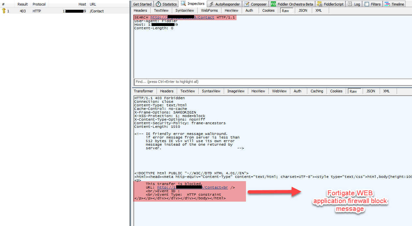Toggle the Filters tab checkbox

(367, 4)
